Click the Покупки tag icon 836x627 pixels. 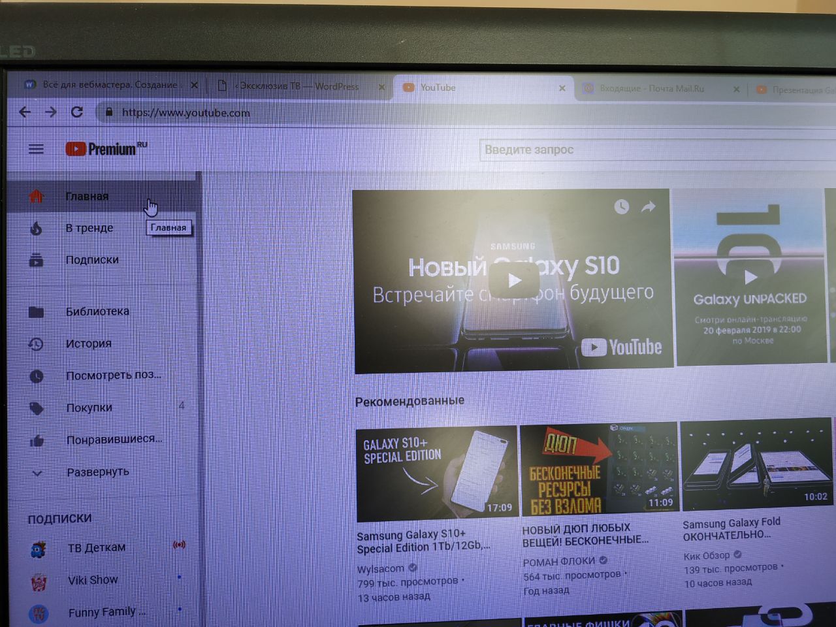37,409
